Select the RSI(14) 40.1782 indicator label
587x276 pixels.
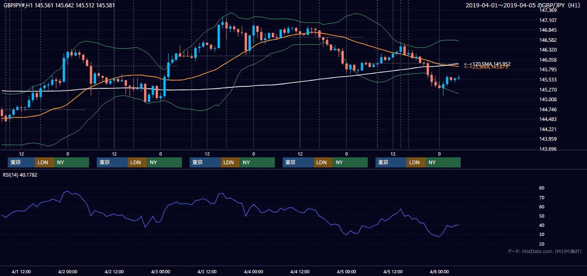coord(20,175)
